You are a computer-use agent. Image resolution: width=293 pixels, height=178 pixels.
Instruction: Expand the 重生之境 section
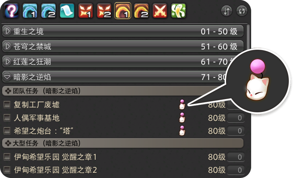(x=123, y=31)
